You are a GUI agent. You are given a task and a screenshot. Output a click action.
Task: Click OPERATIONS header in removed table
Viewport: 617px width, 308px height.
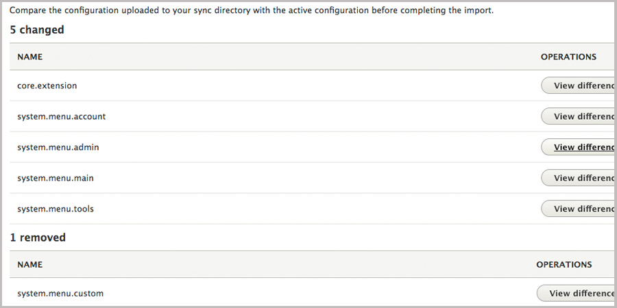[564, 264]
